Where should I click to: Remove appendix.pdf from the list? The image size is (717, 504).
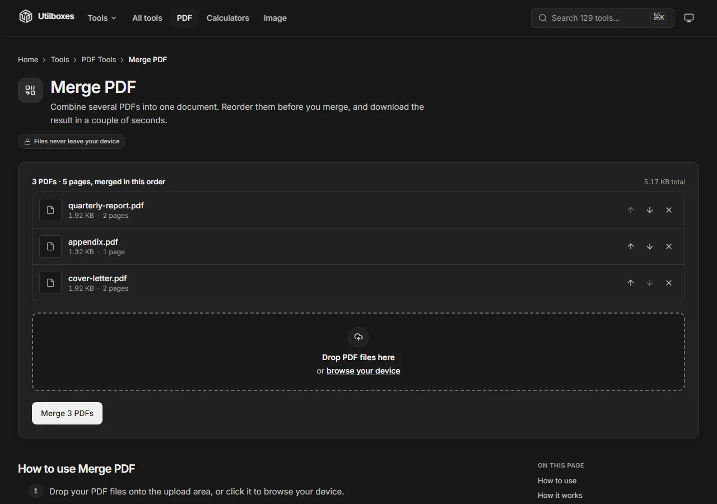(x=669, y=246)
